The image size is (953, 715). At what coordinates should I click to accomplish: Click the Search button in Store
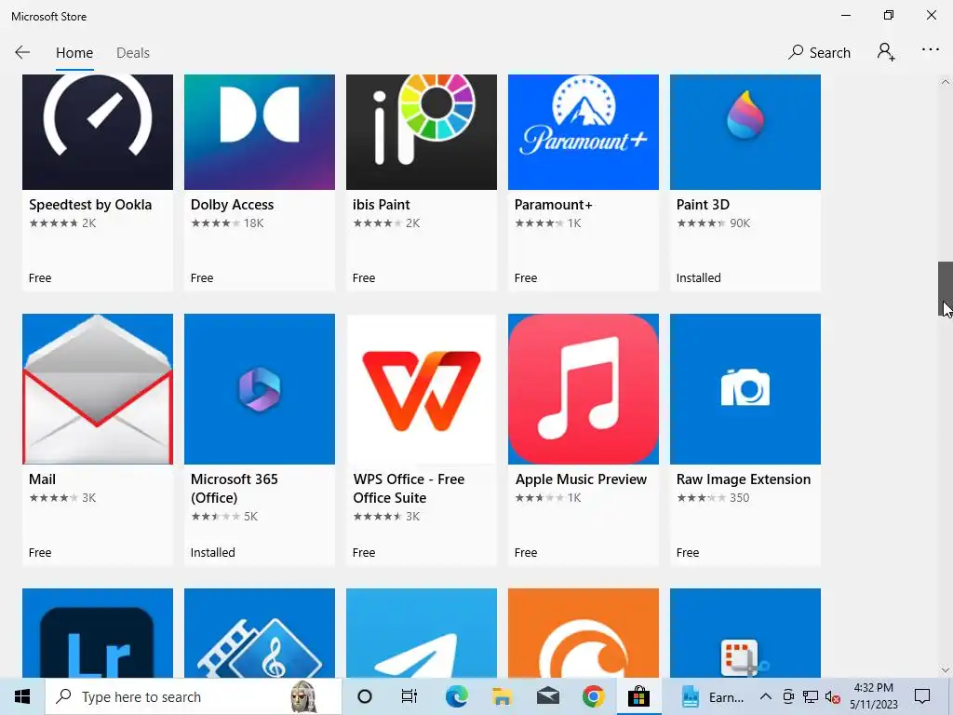pyautogui.click(x=819, y=53)
